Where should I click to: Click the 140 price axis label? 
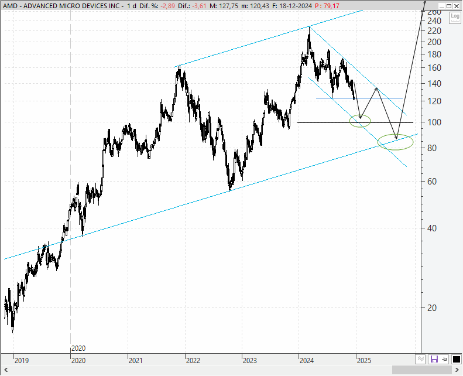click(x=434, y=84)
